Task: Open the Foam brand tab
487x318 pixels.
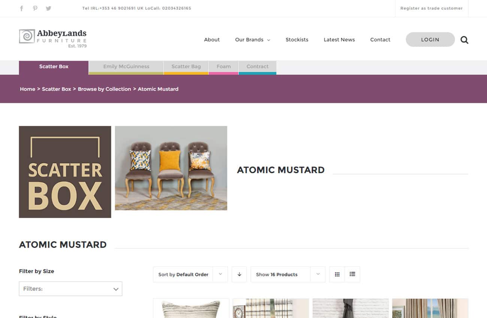Action: tap(223, 67)
